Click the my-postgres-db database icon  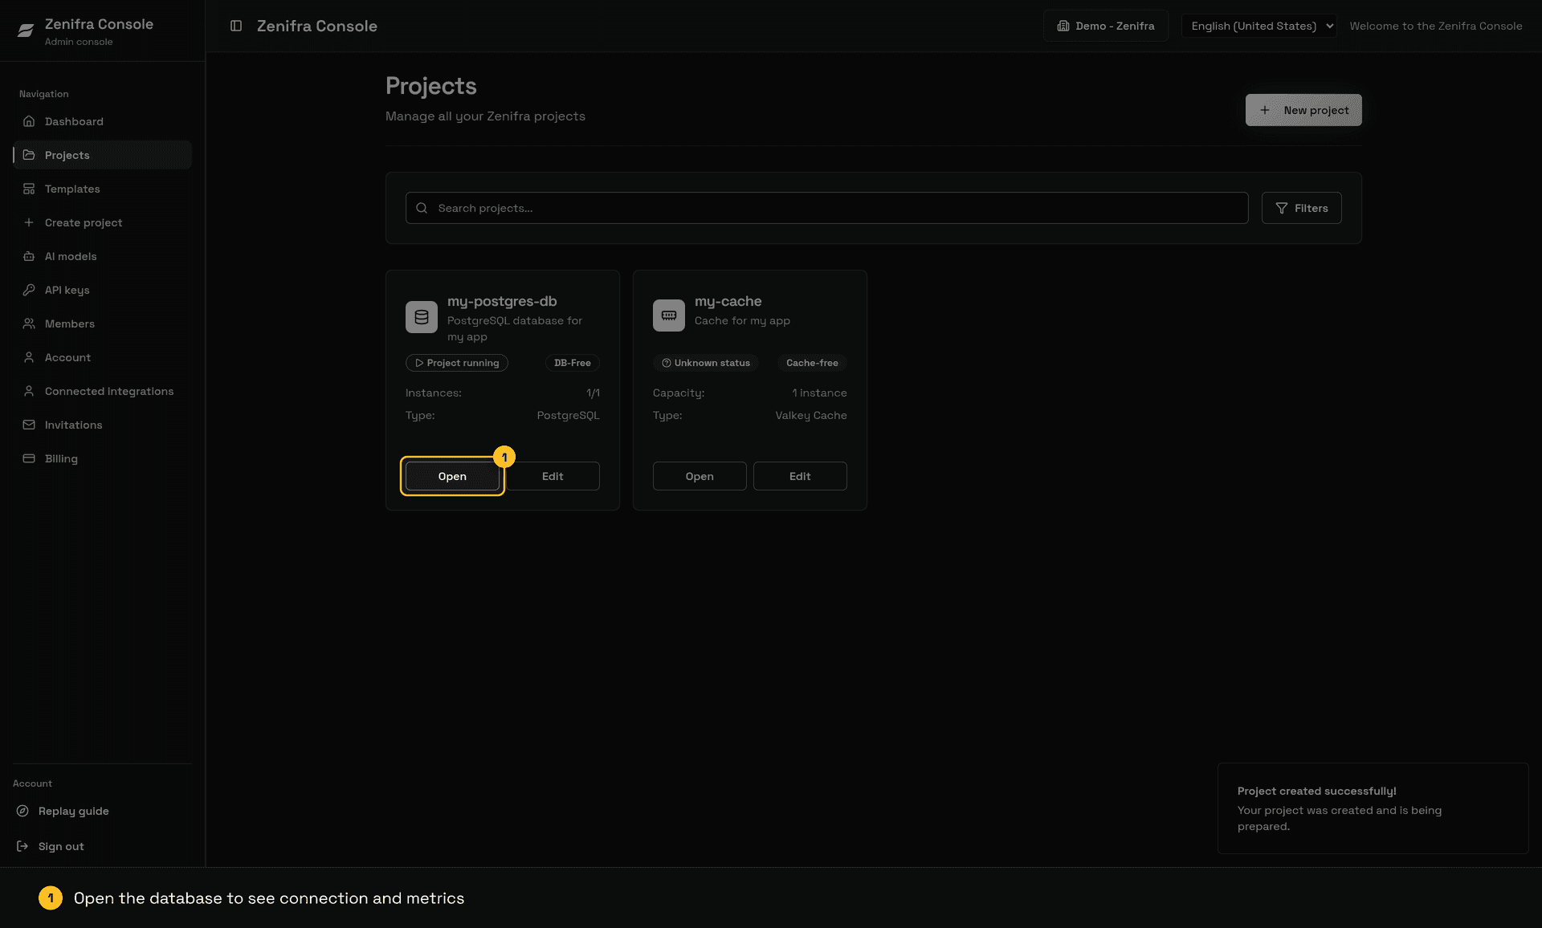point(422,317)
